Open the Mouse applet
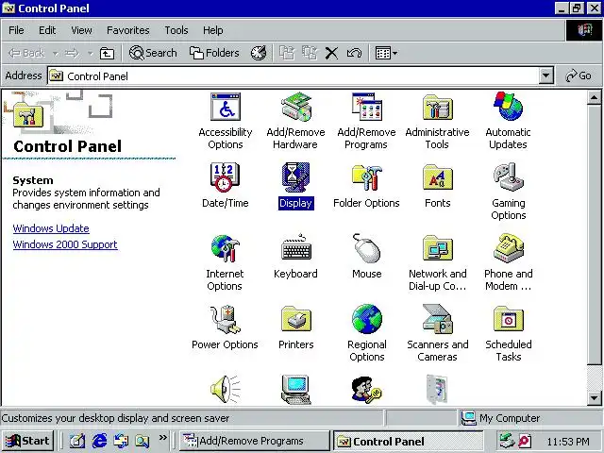Image resolution: width=604 pixels, height=453 pixels. [367, 257]
